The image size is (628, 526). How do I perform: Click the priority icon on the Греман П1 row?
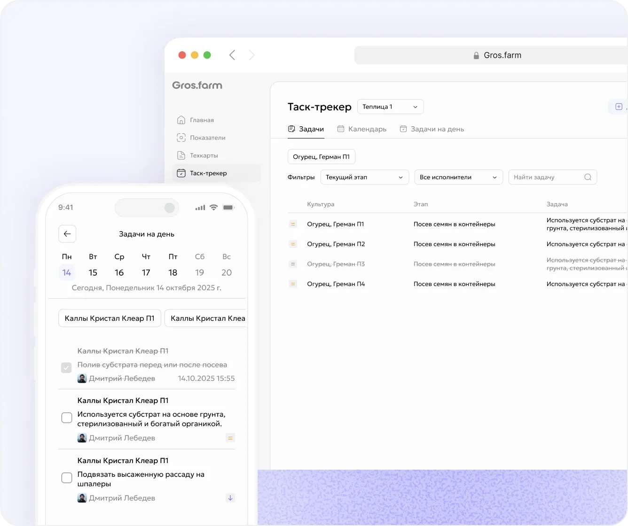(293, 224)
